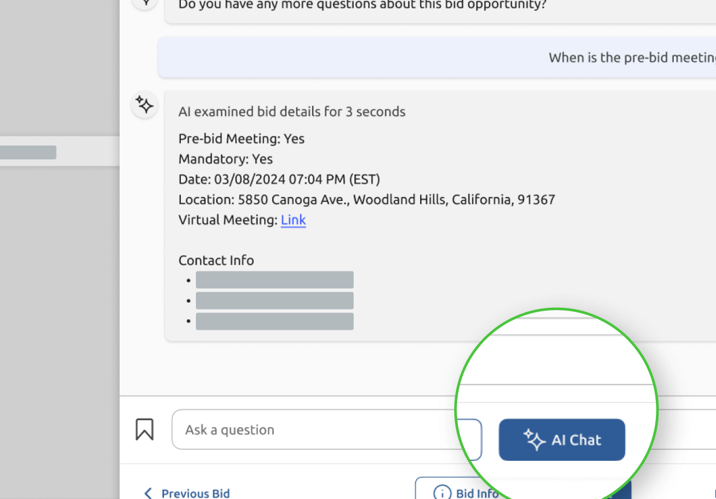The image size is (716, 499).
Task: Click the info circle icon on Bid Info
Action: [442, 493]
